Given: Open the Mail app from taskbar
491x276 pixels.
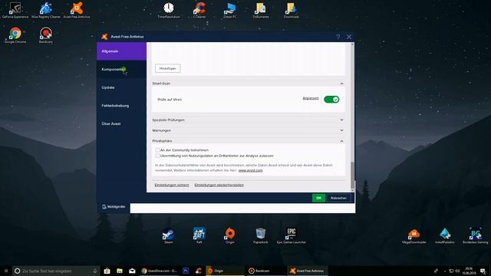Looking at the screenshot, I should (x=132, y=271).
